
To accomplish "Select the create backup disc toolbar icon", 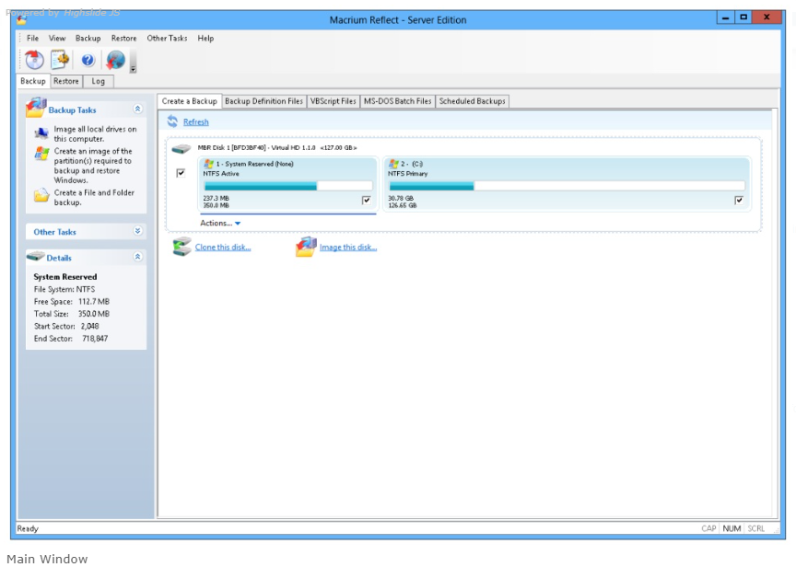I will 33,59.
